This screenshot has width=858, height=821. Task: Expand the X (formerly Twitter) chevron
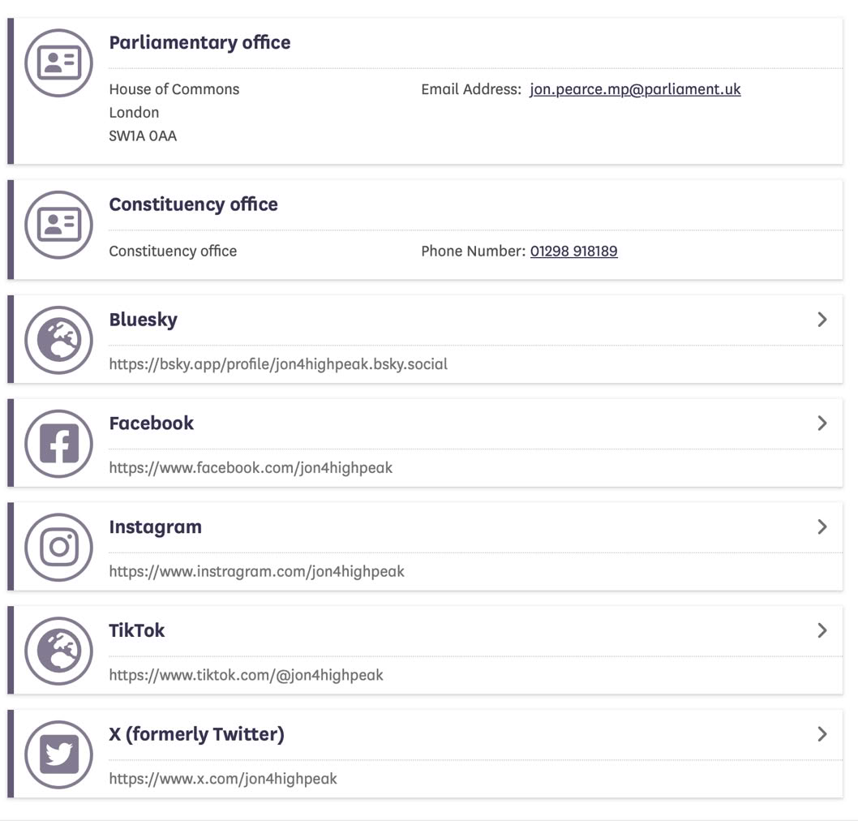coord(822,734)
